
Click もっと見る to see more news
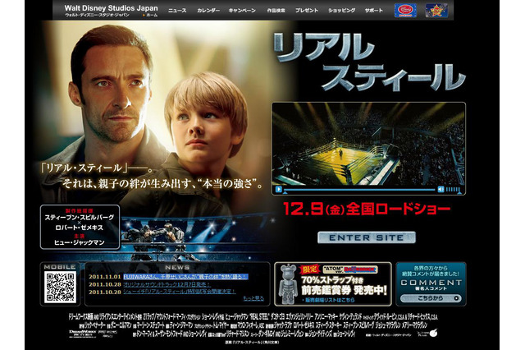(253, 298)
